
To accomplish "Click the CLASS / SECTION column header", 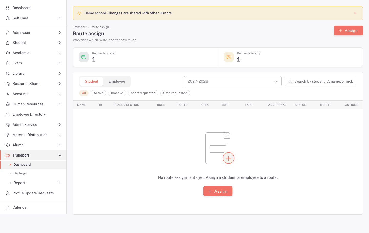I will click(x=126, y=105).
